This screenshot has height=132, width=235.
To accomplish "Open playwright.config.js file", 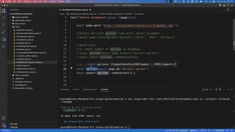I will pos(24,88).
